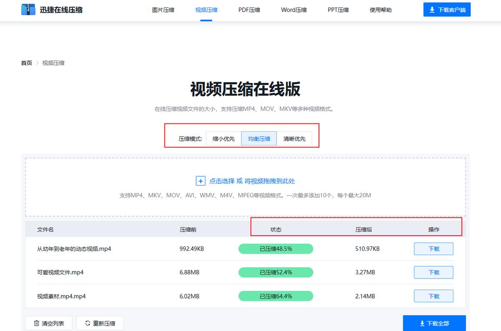The height and width of the screenshot is (331, 501).
Task: Click the trash icon in 清空列表
Action: [x=36, y=323]
